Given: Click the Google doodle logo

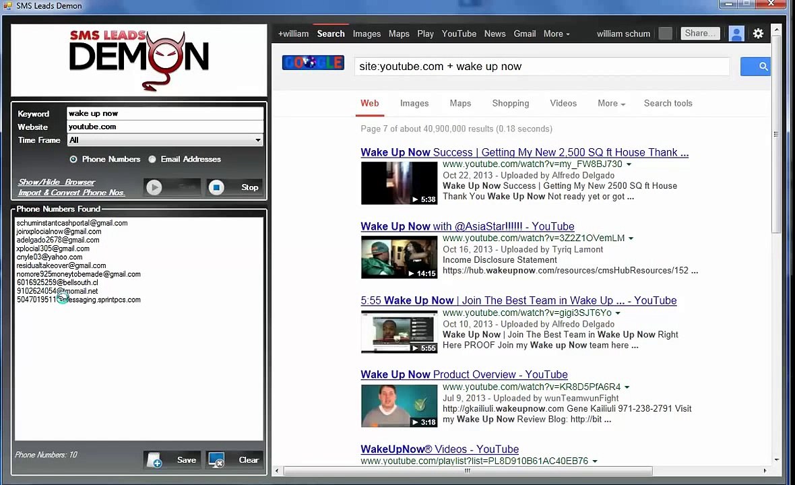Looking at the screenshot, I should [313, 63].
